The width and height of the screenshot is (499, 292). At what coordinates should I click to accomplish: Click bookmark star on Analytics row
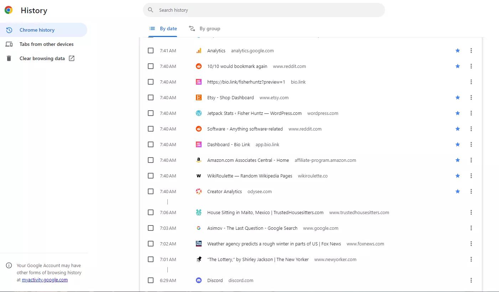458,51
